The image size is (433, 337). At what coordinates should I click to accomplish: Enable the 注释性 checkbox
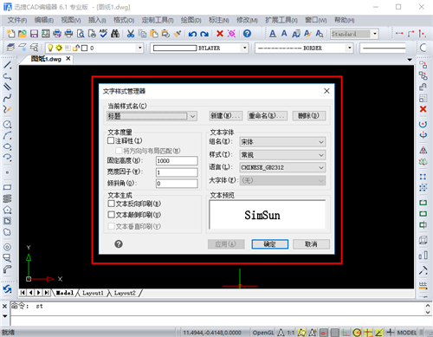[x=111, y=140]
